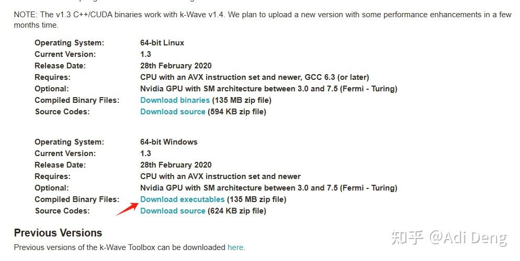Click the '(624 KB zip file)' size text
Screen dimensions: 520x261
point(237,211)
